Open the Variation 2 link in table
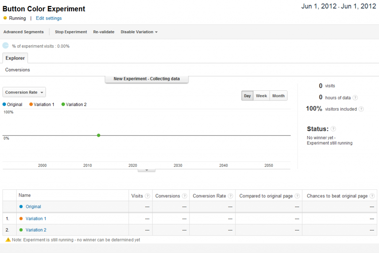Image resolution: width=379 pixels, height=253 pixels. [36, 230]
